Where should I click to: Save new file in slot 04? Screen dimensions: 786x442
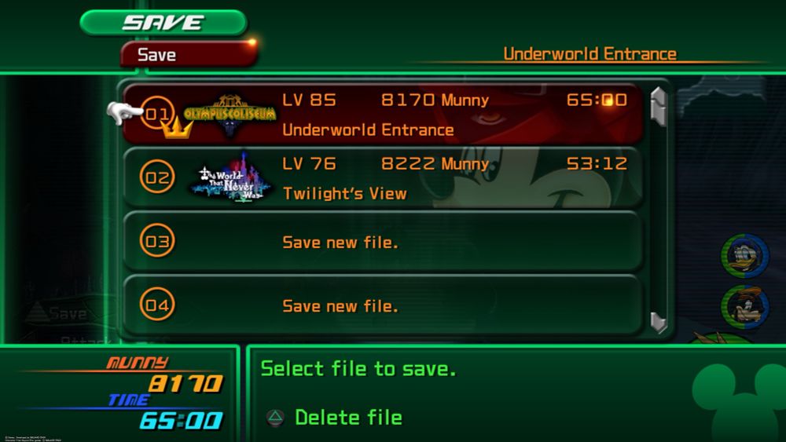pyautogui.click(x=383, y=305)
